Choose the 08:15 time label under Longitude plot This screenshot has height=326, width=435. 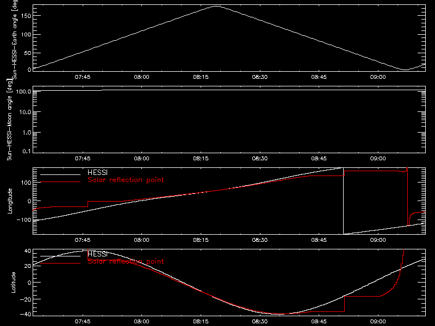click(201, 240)
